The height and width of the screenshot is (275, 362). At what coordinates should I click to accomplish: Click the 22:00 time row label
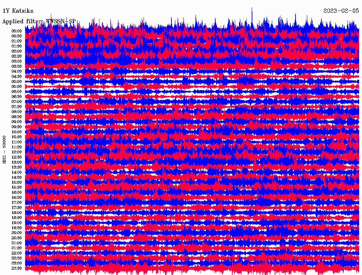click(x=17, y=253)
